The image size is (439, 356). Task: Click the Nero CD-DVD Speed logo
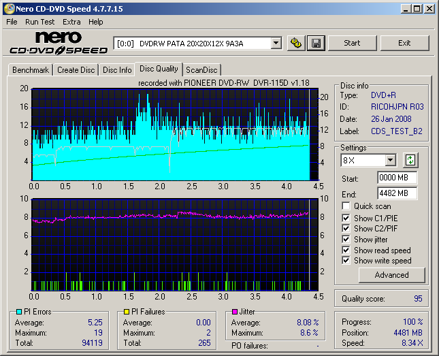59,43
